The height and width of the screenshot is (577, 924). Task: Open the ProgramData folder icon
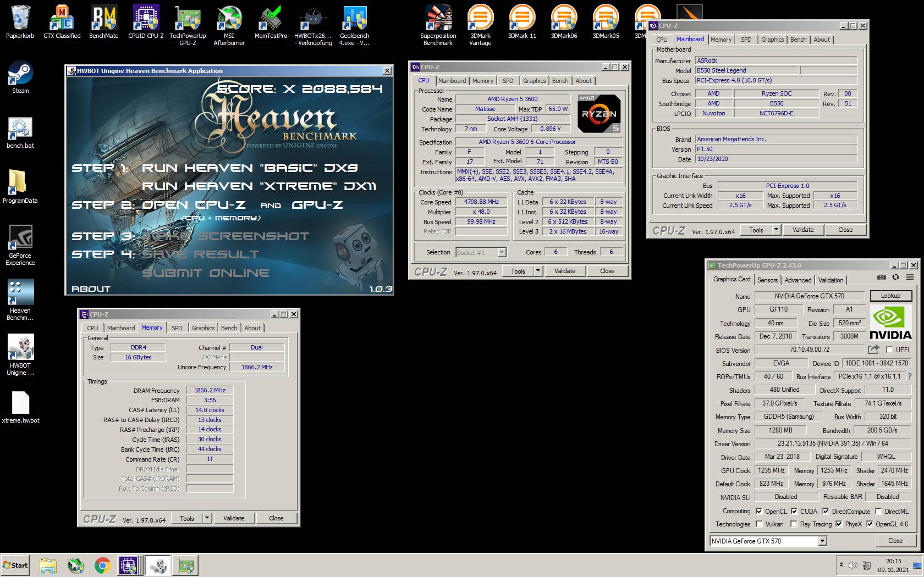(20, 187)
